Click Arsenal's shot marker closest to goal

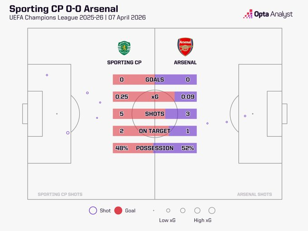tap(245, 116)
